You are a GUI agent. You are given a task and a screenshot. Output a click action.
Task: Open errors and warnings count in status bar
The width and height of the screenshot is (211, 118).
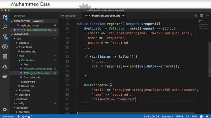click(27, 116)
